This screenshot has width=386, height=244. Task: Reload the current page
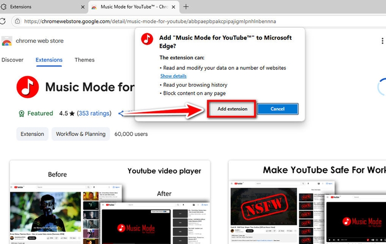pos(3,21)
